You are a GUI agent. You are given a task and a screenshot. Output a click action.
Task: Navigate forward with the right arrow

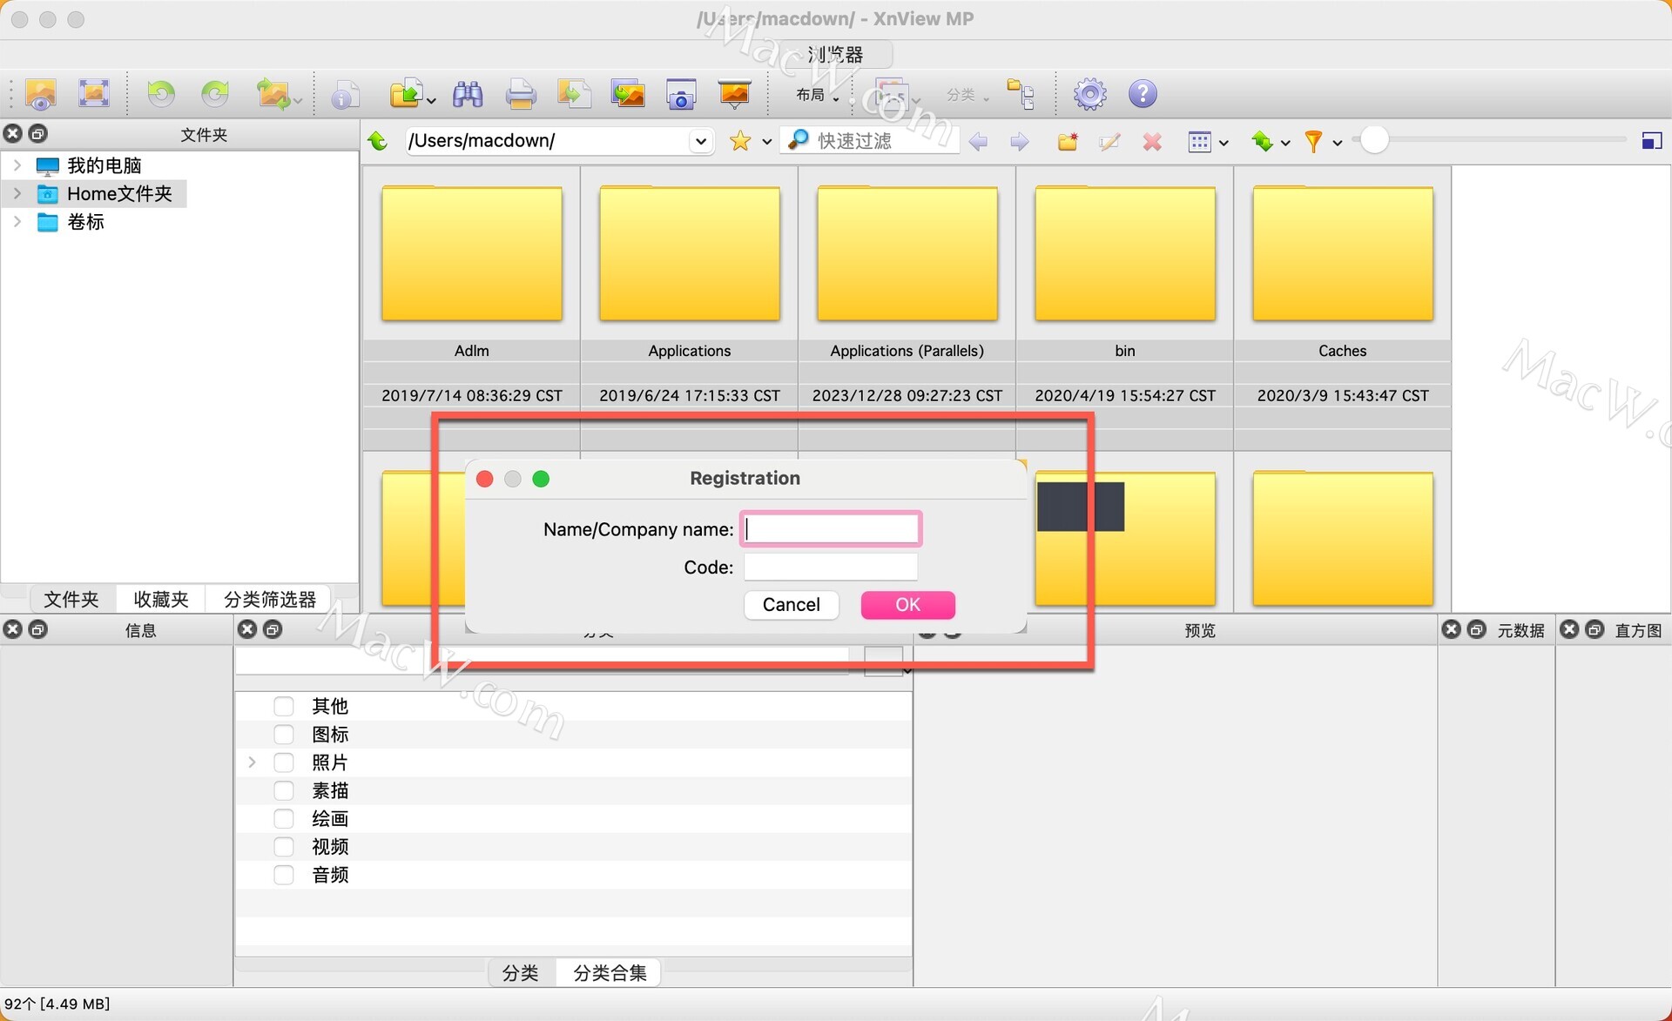[x=1019, y=141]
